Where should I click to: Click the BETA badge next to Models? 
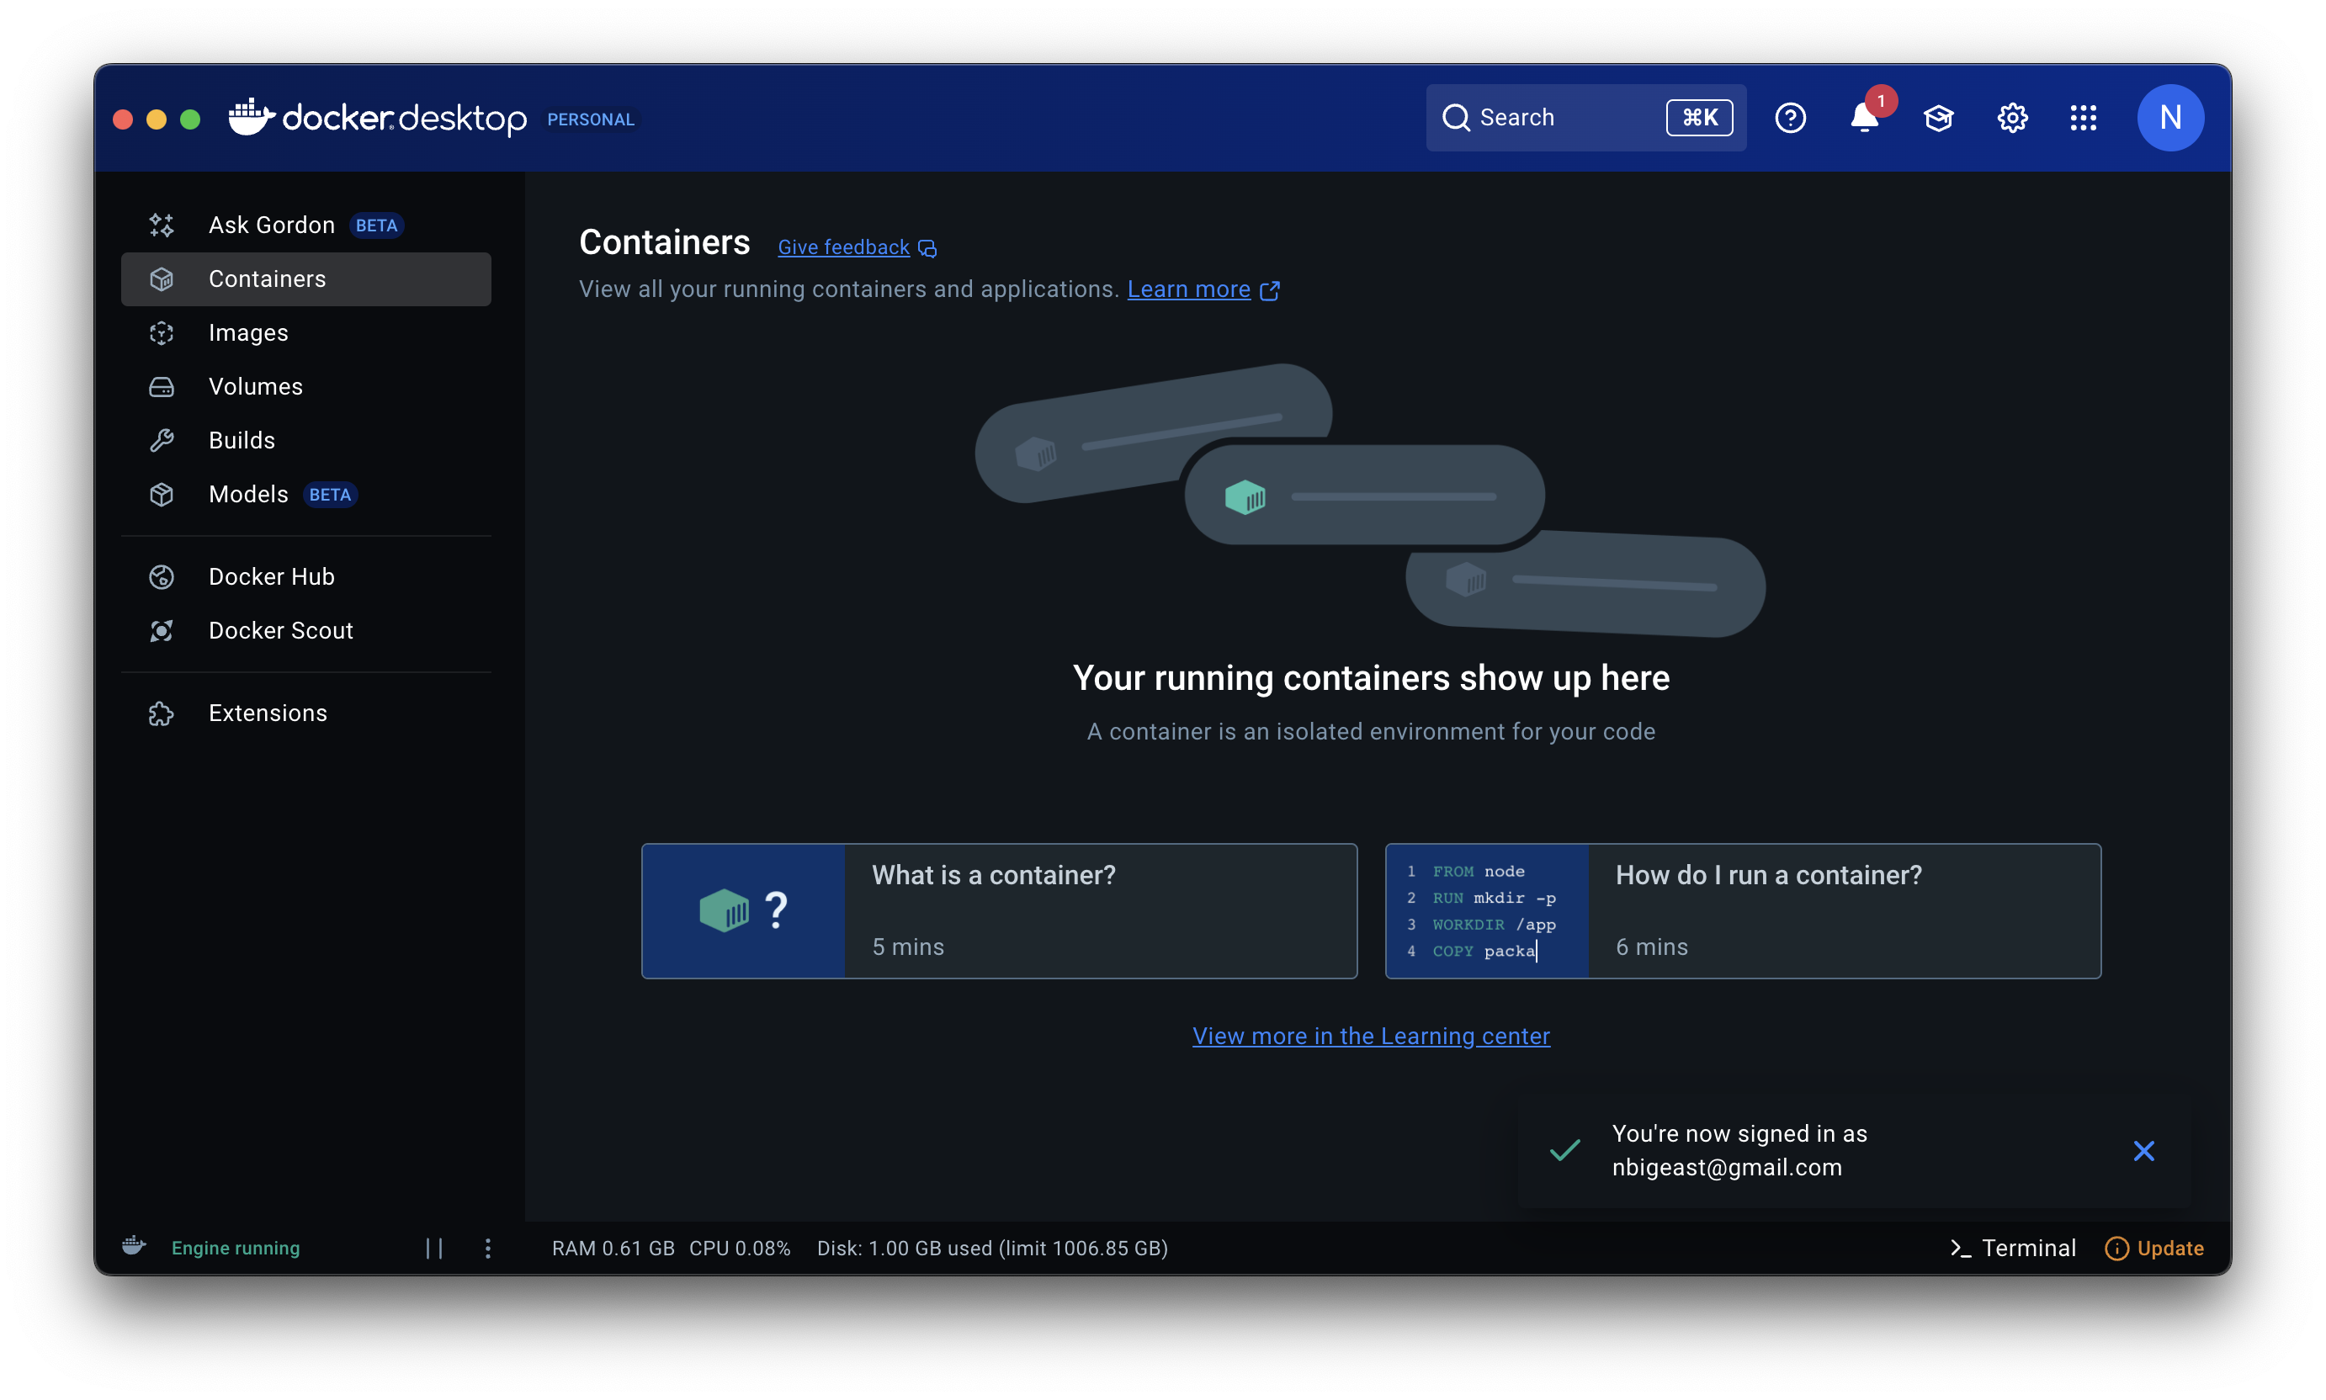[x=329, y=493]
